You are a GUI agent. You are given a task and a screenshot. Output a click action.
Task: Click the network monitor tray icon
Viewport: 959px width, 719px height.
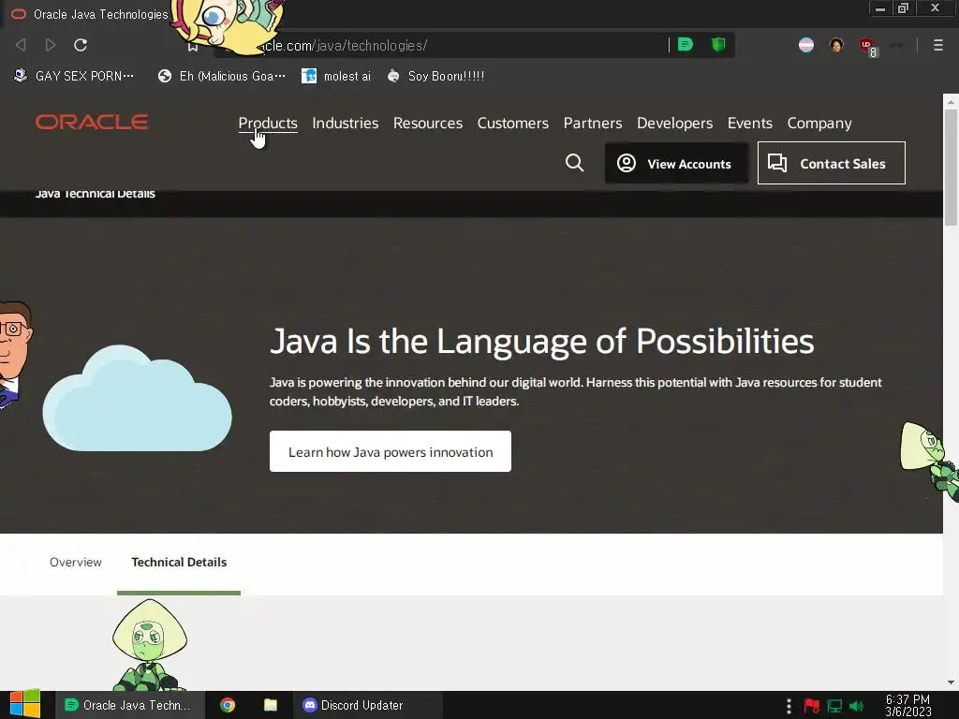click(834, 706)
